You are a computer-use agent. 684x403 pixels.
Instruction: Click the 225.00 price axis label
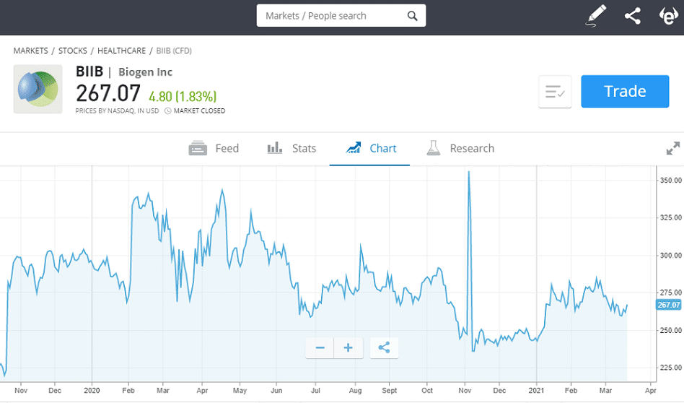coord(671,368)
